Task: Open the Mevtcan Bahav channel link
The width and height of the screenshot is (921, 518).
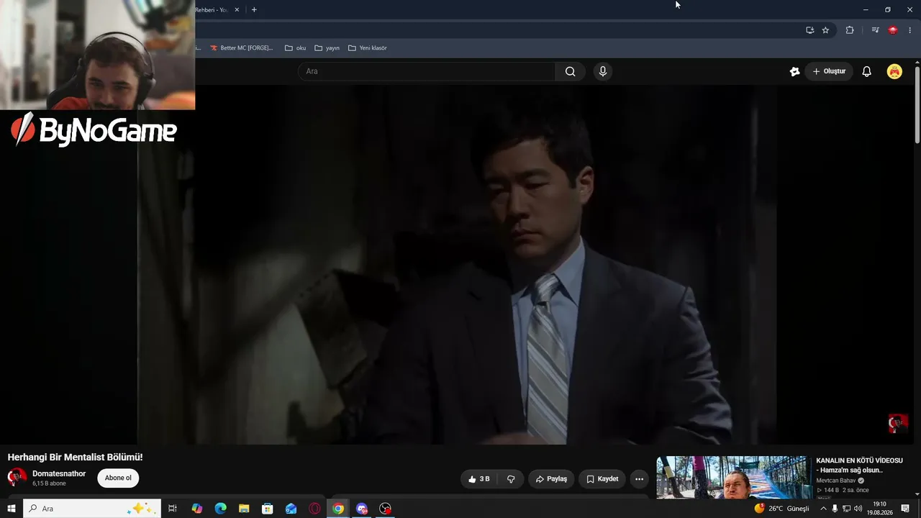Action: [x=836, y=481]
